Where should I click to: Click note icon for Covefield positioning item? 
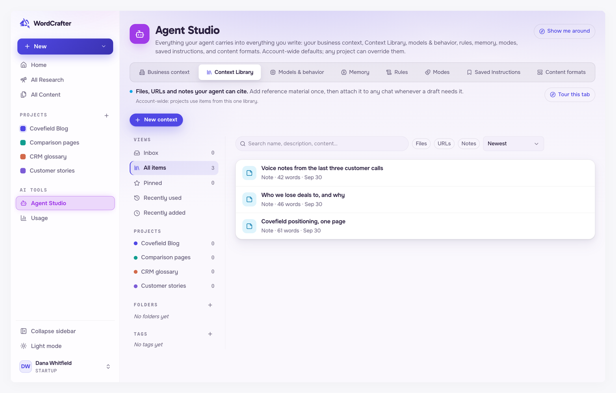249,226
